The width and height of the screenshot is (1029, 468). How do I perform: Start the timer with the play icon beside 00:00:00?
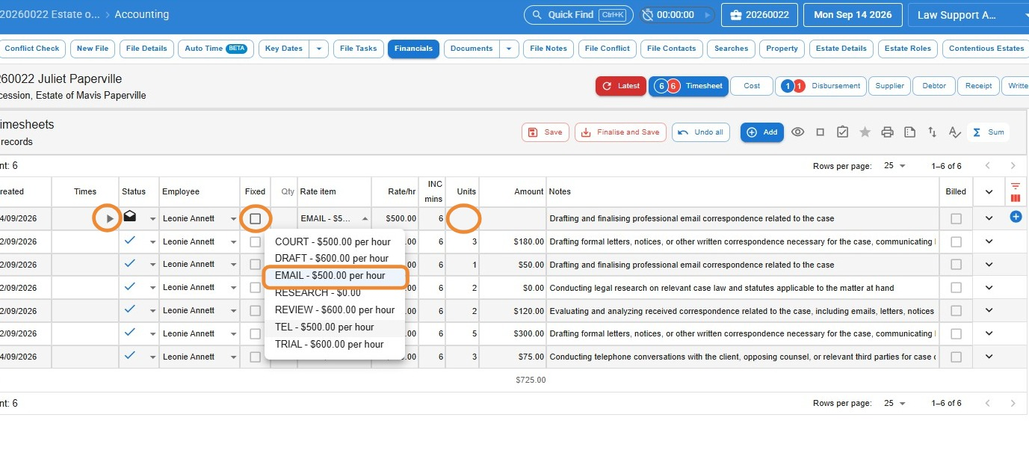tap(707, 15)
